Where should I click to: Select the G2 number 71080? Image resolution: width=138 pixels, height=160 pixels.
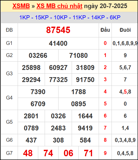pyautogui.click(x=78, y=55)
